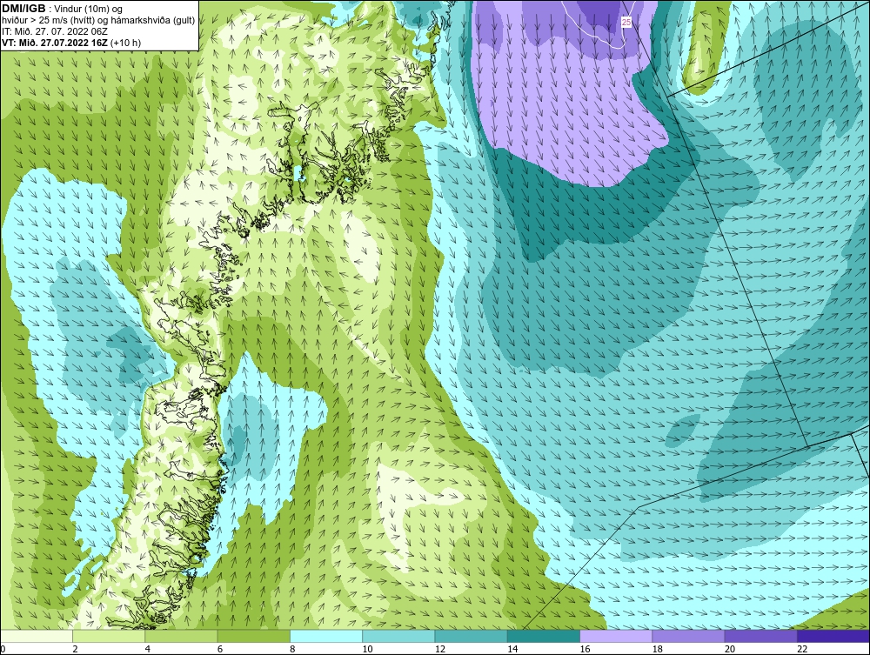Click the 6–8 m/s olive green legend swatch
This screenshot has width=870, height=655.
coord(253,636)
